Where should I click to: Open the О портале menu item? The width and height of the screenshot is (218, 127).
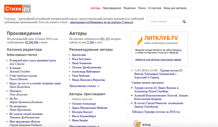(x=155, y=8)
